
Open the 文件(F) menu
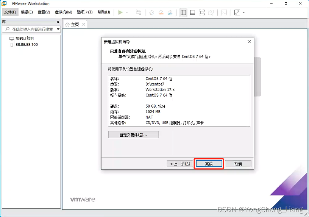(10, 12)
